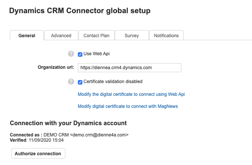
Task: Click the Organization url label
Action: click(x=56, y=67)
